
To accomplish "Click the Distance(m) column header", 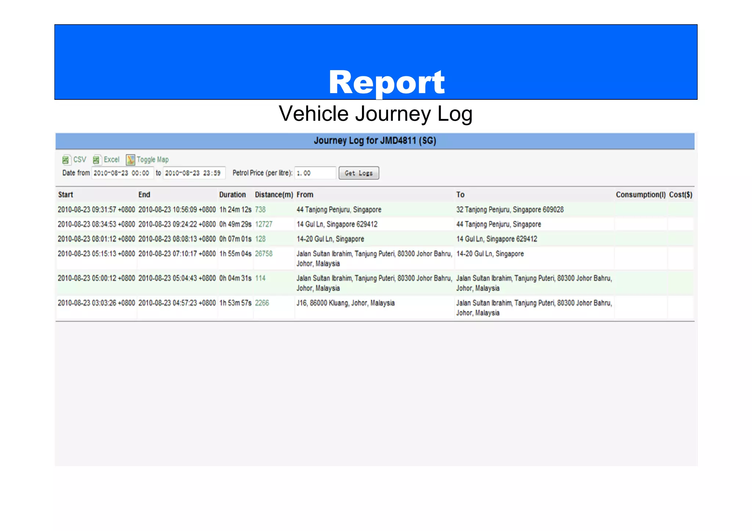I will click(274, 194).
